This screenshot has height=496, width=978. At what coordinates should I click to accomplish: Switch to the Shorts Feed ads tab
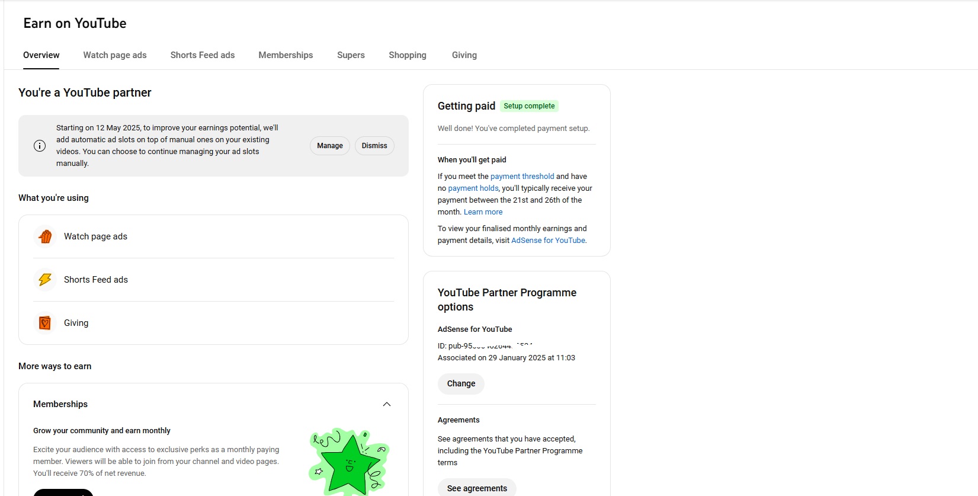(203, 55)
